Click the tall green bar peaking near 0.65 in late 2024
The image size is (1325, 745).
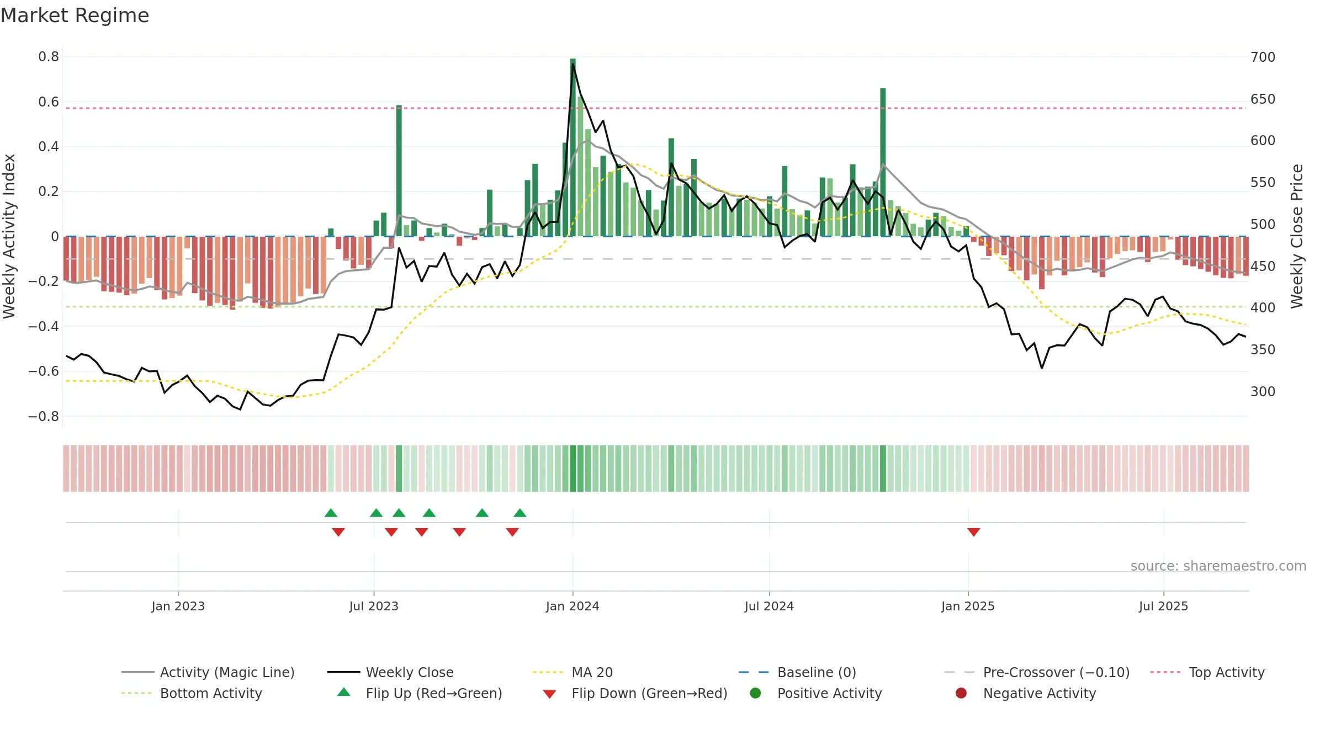click(883, 162)
